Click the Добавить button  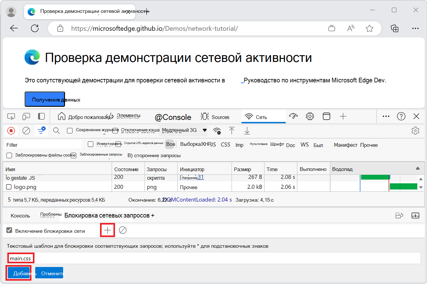18,273
